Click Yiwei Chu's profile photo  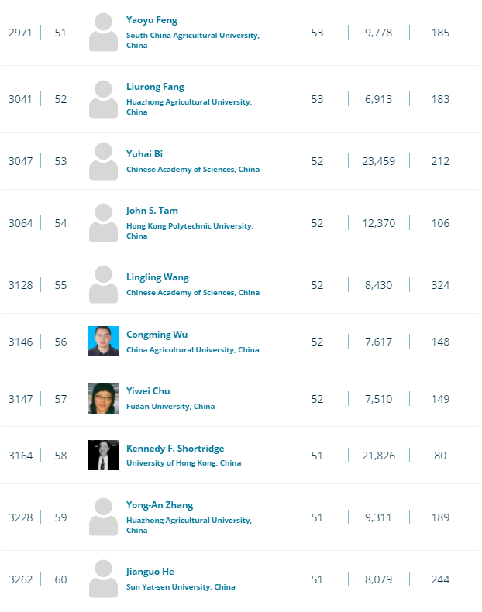[x=103, y=398]
